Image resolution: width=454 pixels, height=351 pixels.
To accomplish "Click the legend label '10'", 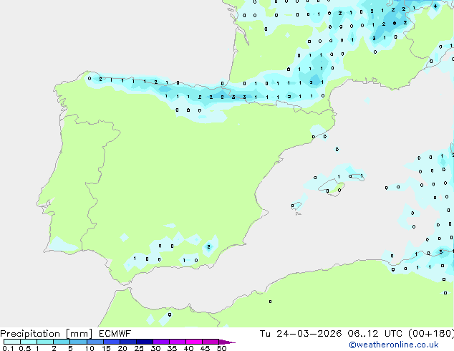I will click(x=90, y=348).
